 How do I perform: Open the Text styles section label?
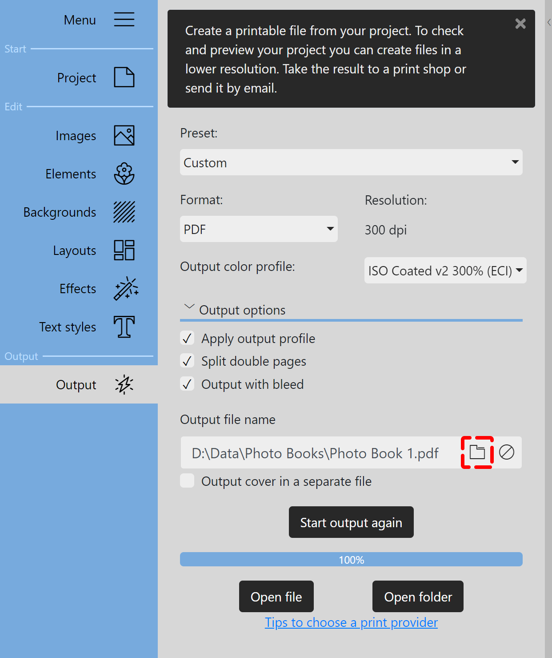pos(68,327)
